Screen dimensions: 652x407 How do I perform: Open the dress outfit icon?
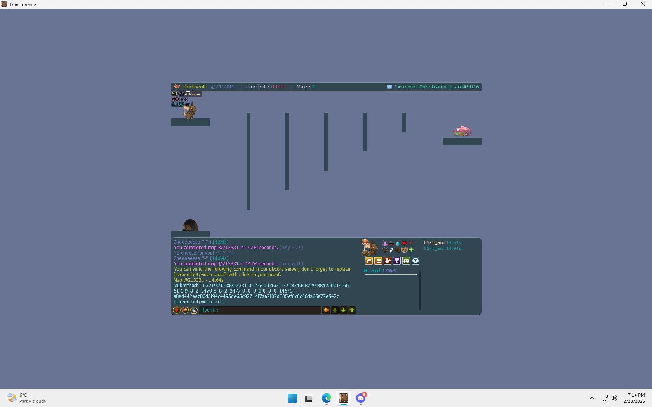[x=388, y=261]
